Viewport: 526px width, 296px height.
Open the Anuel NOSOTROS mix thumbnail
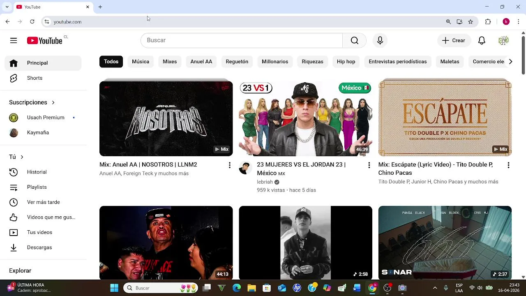coord(166,118)
